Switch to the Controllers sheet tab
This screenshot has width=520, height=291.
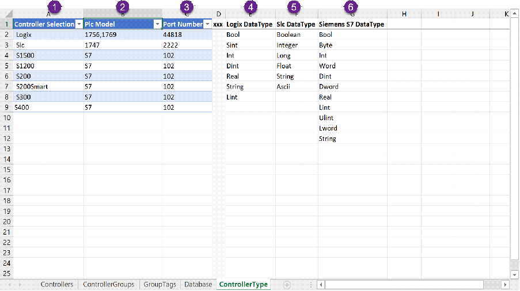pyautogui.click(x=56, y=284)
